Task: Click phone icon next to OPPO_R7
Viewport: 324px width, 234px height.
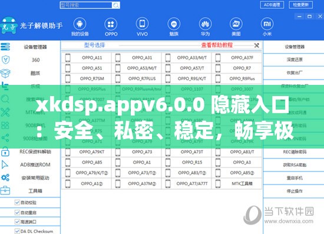Action: pyautogui.click(x=218, y=68)
